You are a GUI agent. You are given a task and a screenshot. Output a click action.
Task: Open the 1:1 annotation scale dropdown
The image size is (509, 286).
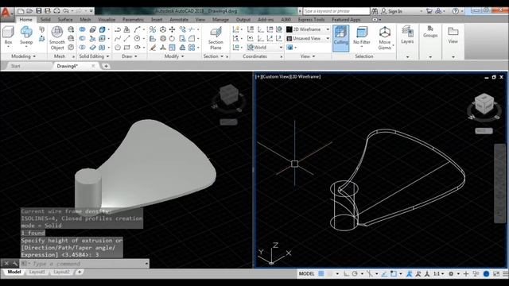coord(438,273)
